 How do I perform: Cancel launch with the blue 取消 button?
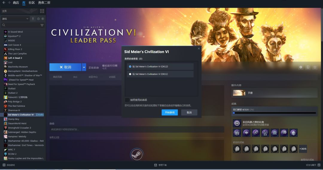[65, 67]
